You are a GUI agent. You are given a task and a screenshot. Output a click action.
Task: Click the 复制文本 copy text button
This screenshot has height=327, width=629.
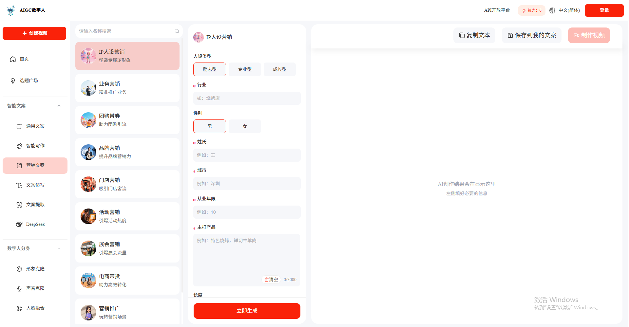coord(474,35)
